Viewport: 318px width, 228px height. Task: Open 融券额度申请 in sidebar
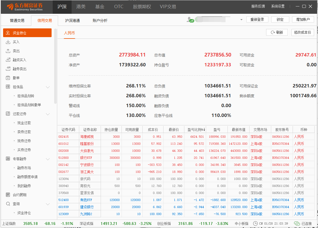[27, 177]
